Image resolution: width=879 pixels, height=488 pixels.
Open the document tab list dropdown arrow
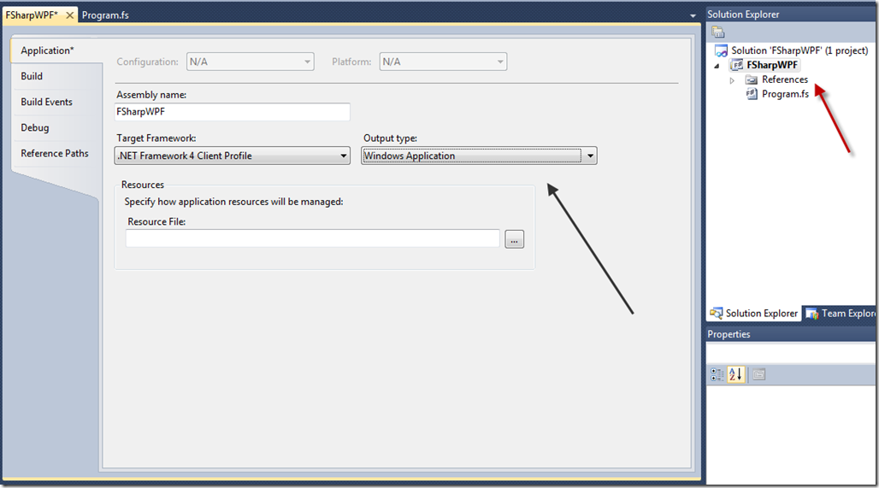tap(693, 15)
